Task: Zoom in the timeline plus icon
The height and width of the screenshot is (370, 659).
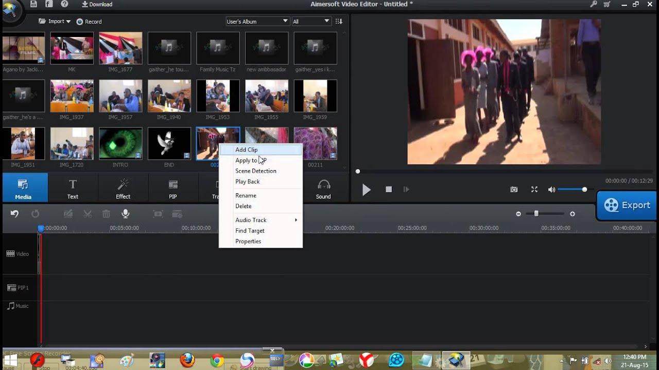Action: (x=573, y=214)
